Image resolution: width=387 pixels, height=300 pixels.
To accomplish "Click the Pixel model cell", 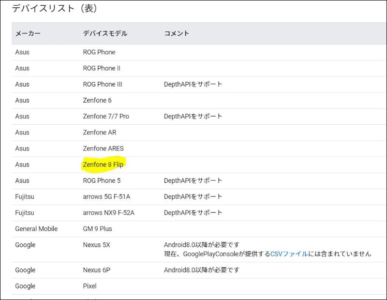I will coord(89,286).
